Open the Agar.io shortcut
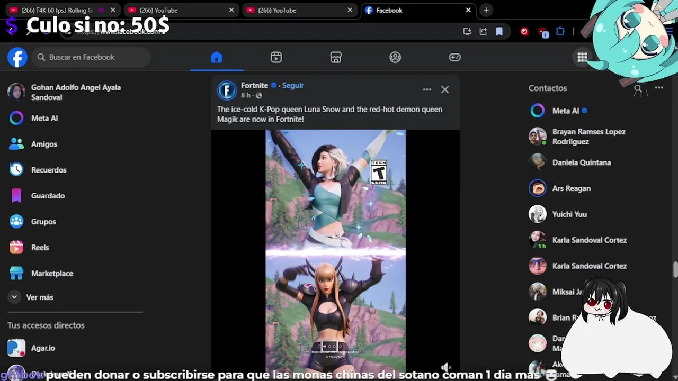The width and height of the screenshot is (678, 381). [72, 348]
